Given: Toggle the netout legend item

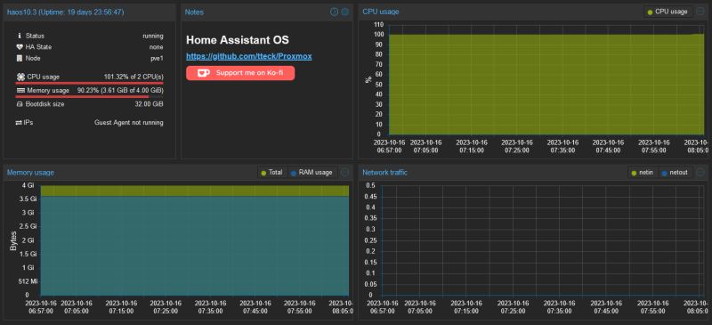Looking at the screenshot, I should pyautogui.click(x=676, y=172).
